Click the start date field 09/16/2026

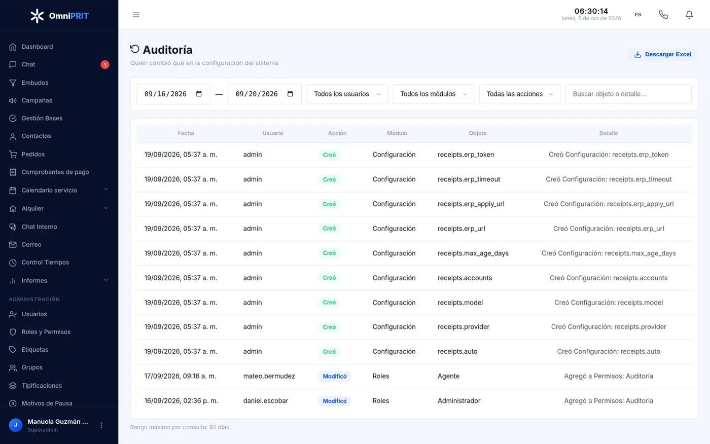[173, 94]
